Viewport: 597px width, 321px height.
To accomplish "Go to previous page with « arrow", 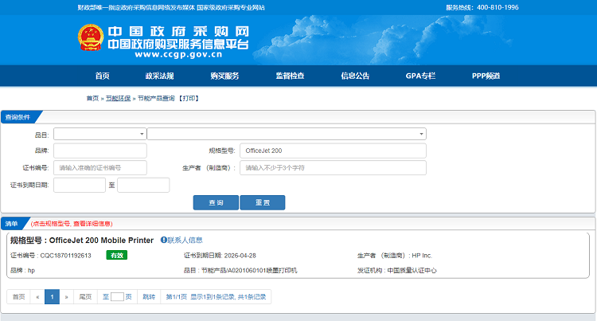I will [37, 296].
